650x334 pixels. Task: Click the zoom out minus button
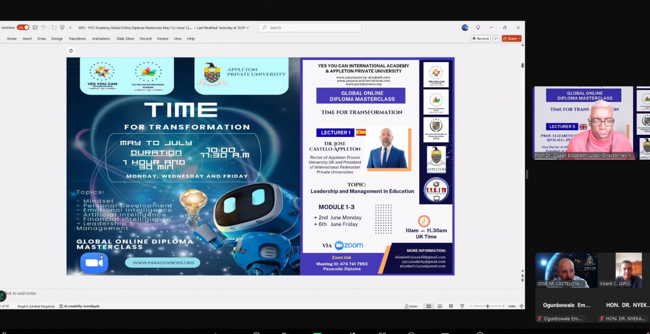pyautogui.click(x=471, y=306)
